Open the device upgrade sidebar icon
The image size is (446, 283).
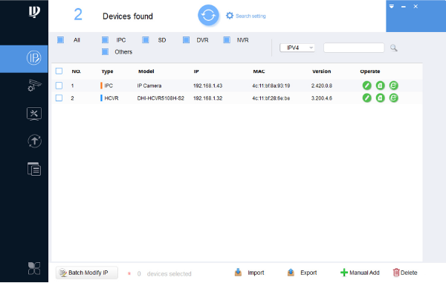pyautogui.click(x=34, y=141)
